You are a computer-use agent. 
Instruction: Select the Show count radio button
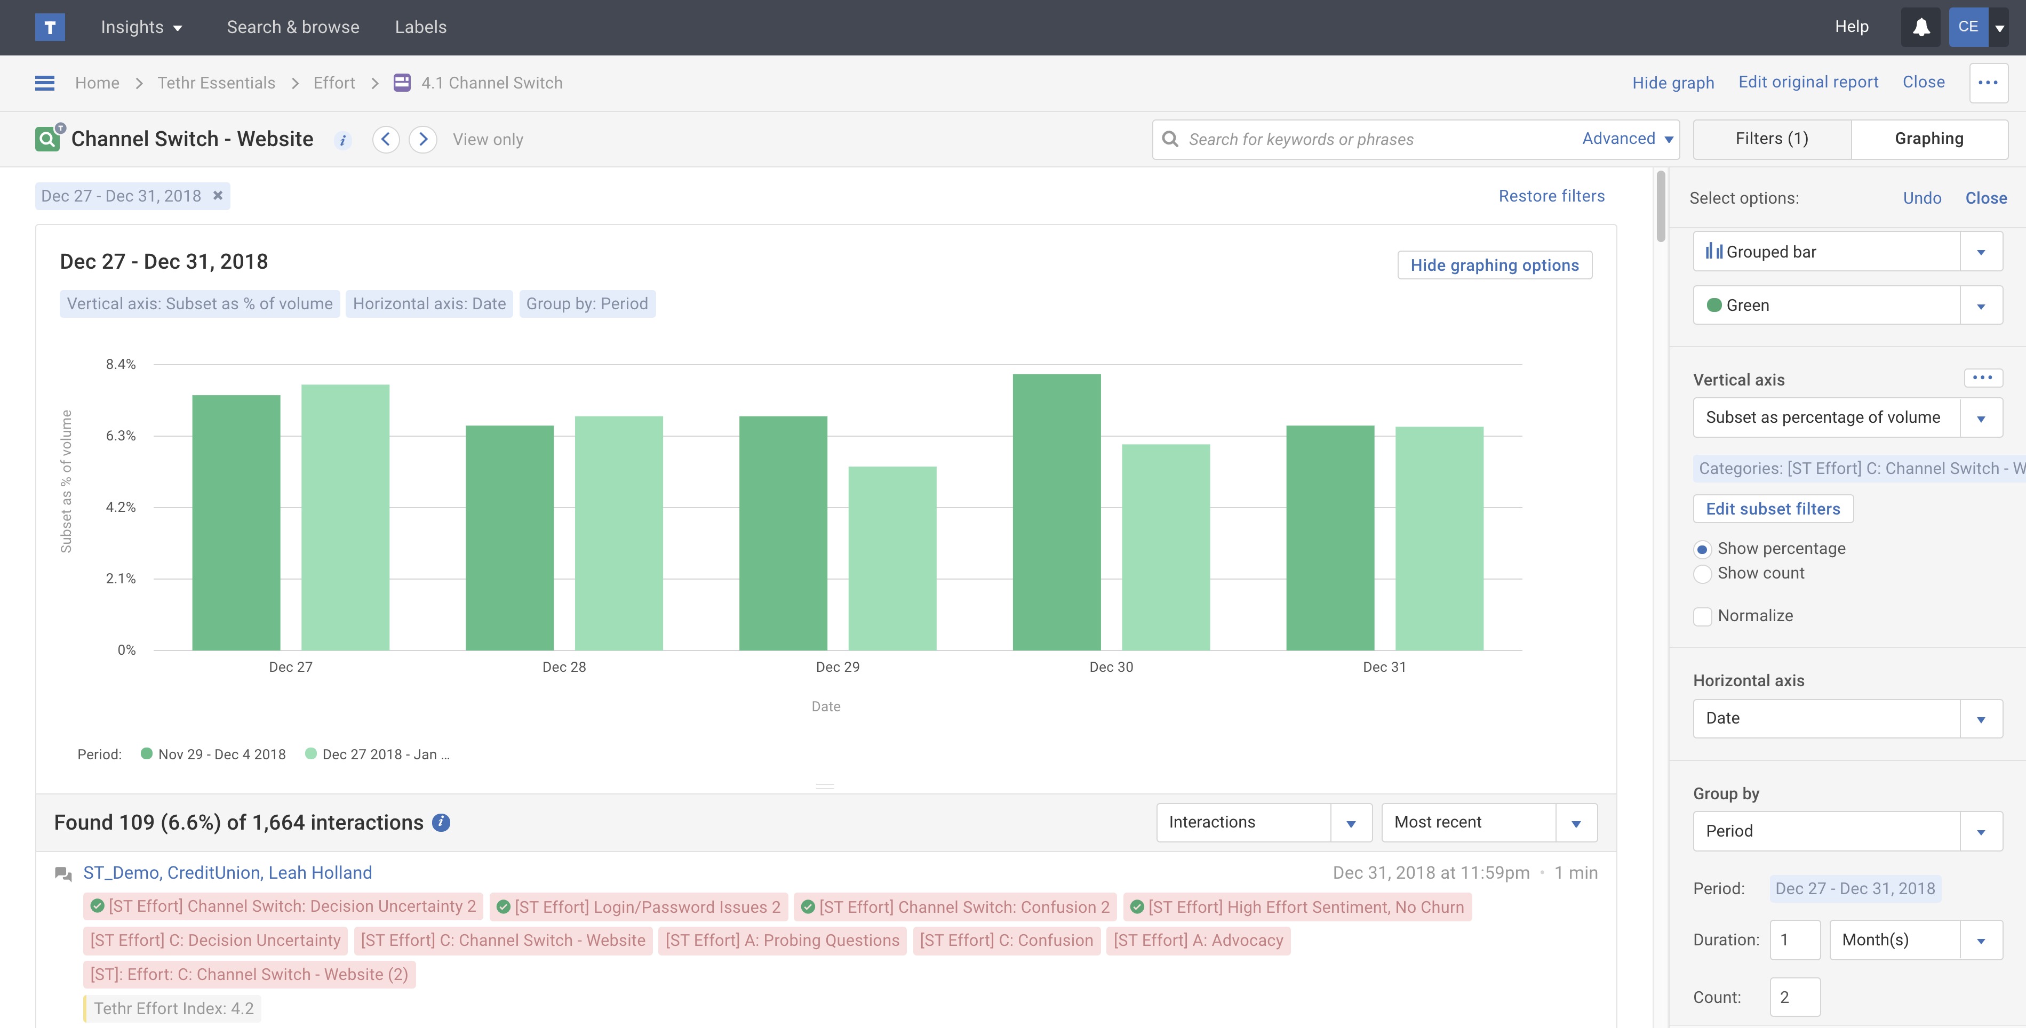tap(1703, 574)
